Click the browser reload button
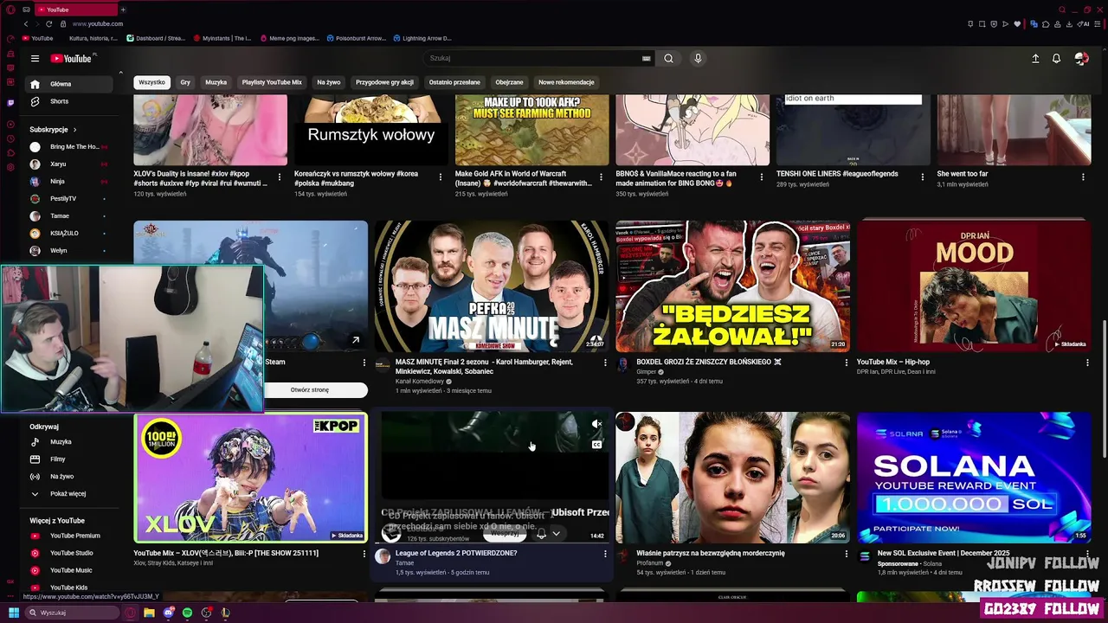Screen dimensions: 1108x623 48,23
